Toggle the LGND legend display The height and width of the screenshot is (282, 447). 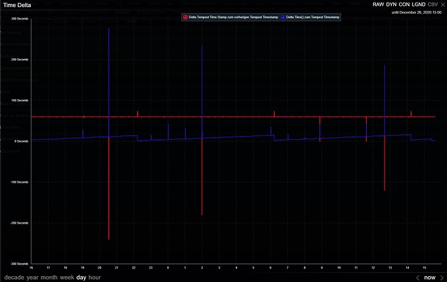click(418, 5)
